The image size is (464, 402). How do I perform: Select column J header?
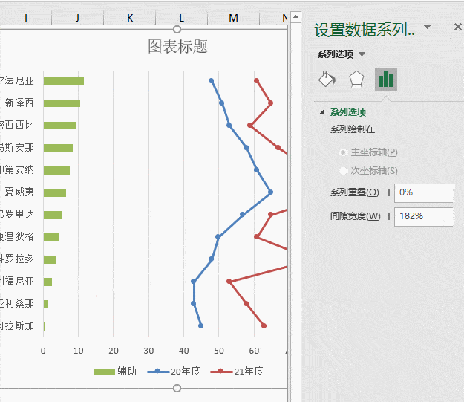(x=77, y=18)
